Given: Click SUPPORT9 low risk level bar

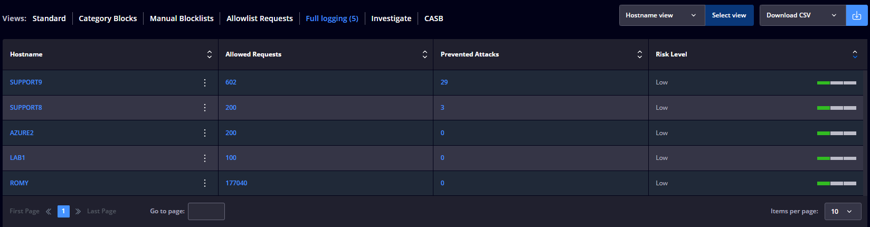Looking at the screenshot, I should pos(837,83).
